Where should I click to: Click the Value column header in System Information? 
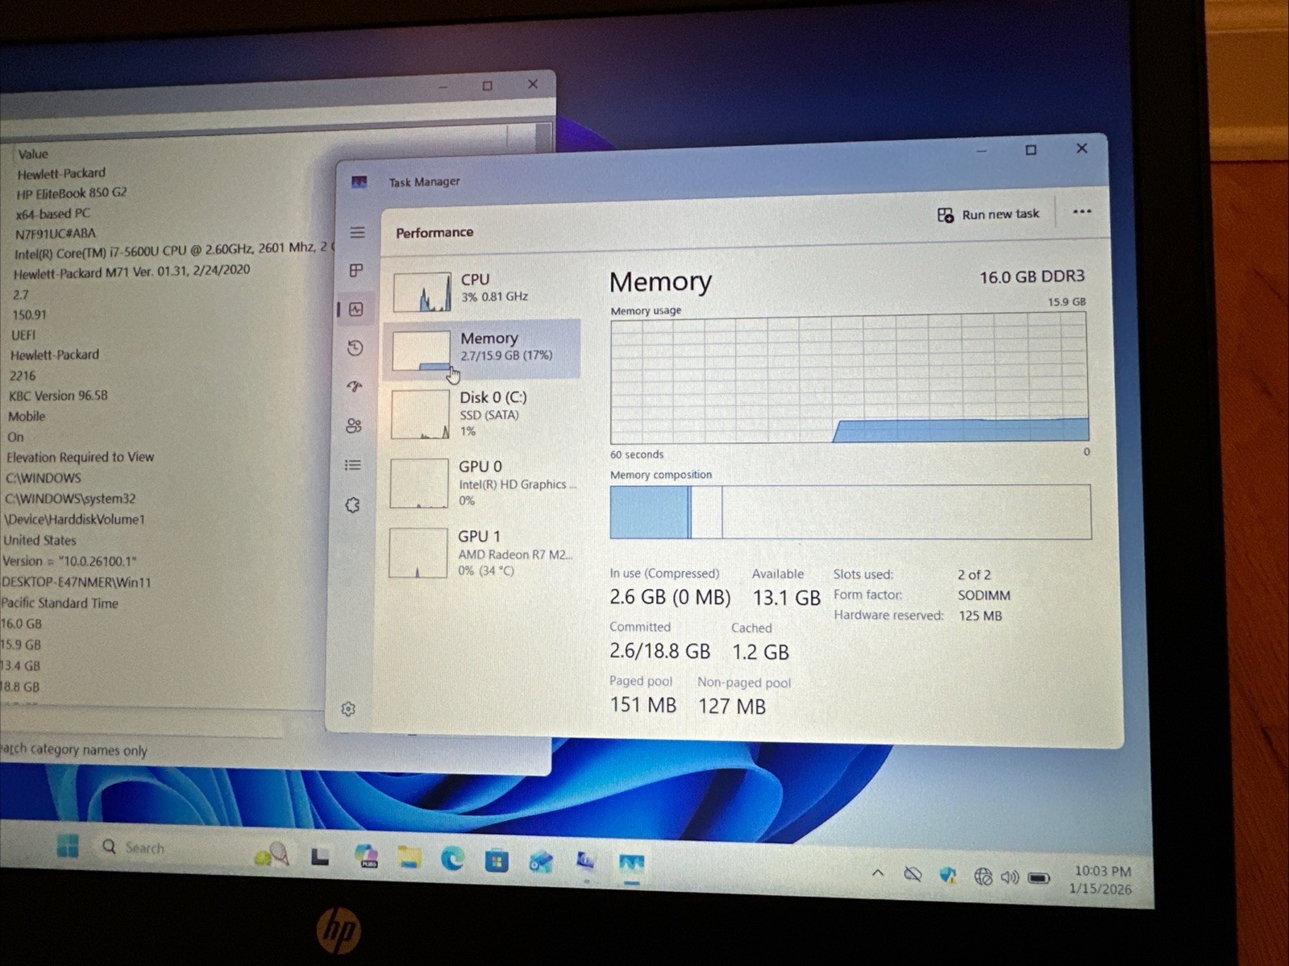click(x=33, y=154)
